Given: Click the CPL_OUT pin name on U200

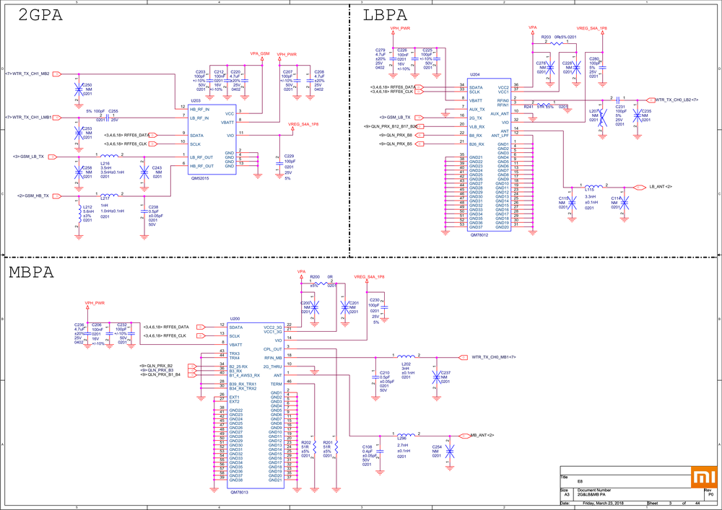Looking at the screenshot, I should tap(273, 349).
